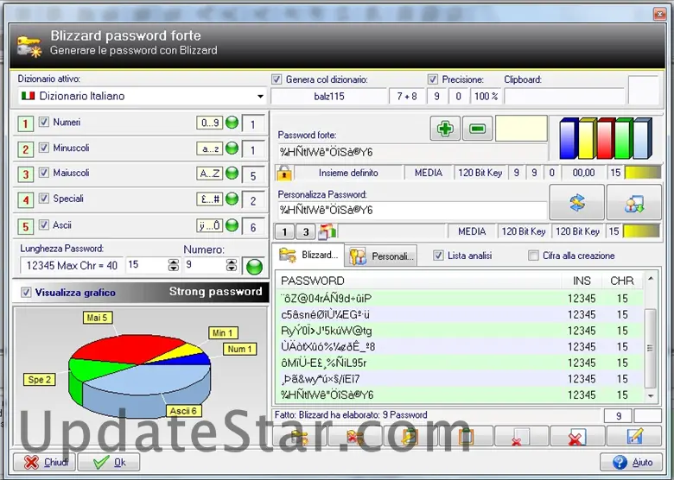Viewport: 674px width, 480px height.
Task: Uncheck the Maiuscoli checkbox
Action: point(44,173)
